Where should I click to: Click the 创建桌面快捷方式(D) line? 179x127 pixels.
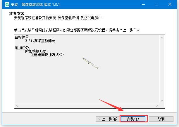[47, 55]
